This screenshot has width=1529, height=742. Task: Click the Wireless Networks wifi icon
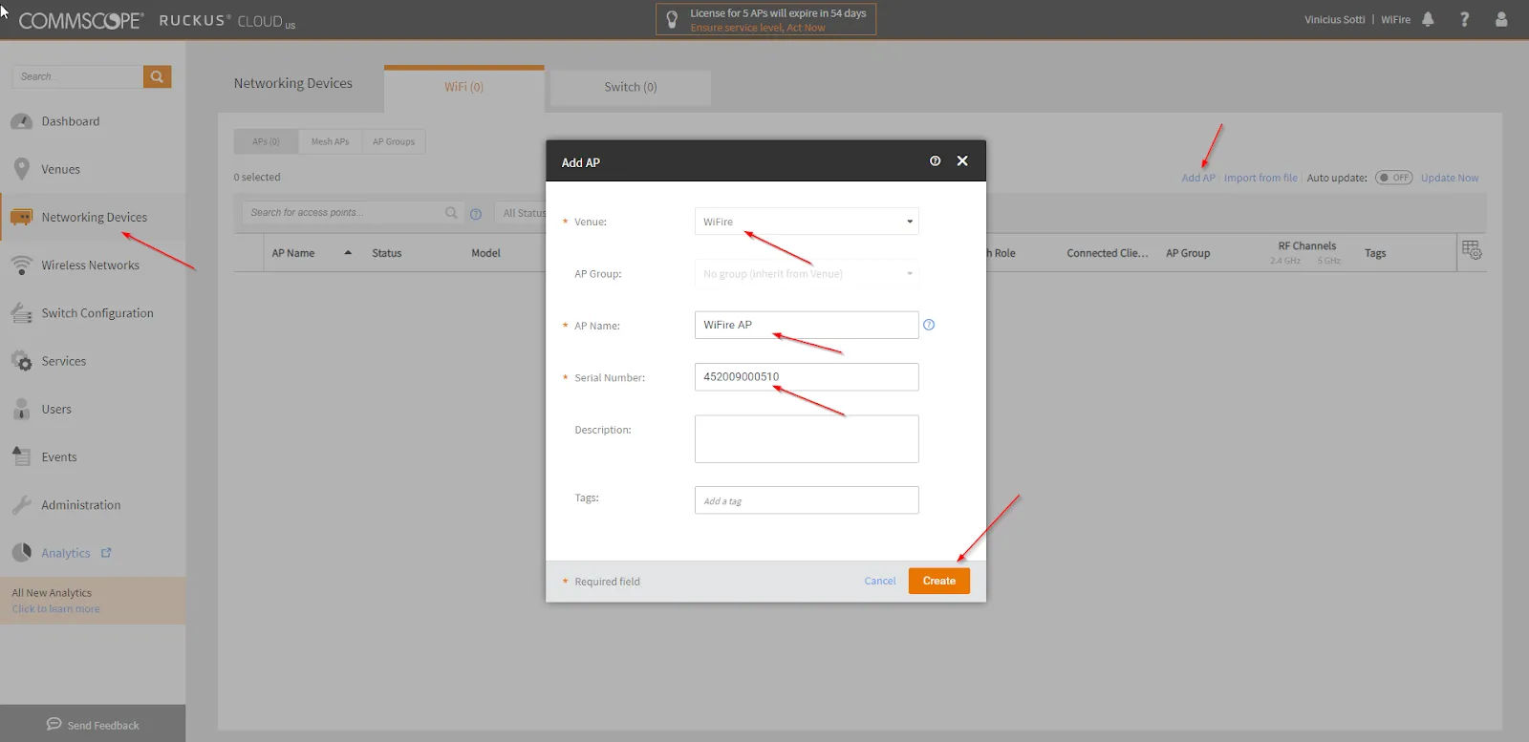tap(21, 265)
